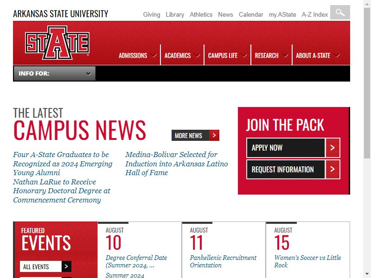
Task: Open the News link in header
Action: [x=225, y=15]
